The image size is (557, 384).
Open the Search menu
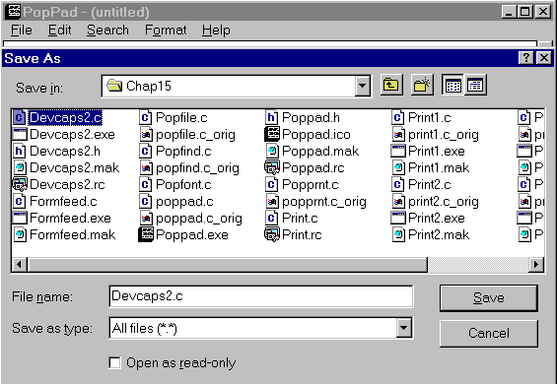pos(107,31)
